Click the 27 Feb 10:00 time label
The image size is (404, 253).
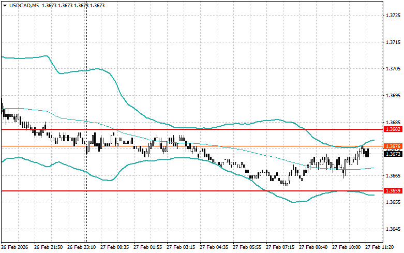(346, 247)
